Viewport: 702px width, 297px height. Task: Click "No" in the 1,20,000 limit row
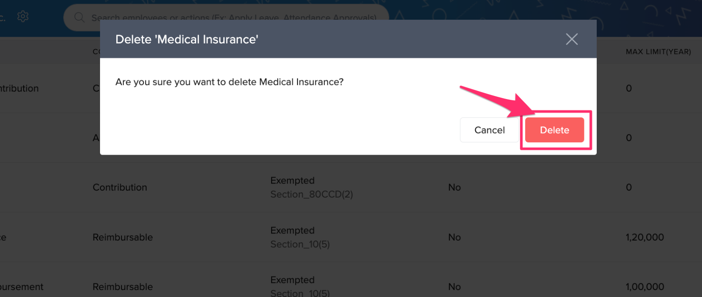[454, 237]
